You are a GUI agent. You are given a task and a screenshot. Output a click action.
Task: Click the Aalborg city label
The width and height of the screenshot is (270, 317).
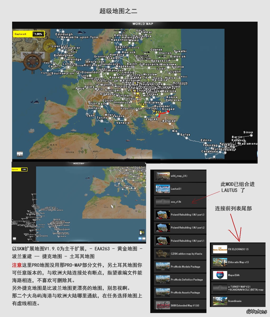(120, 35)
